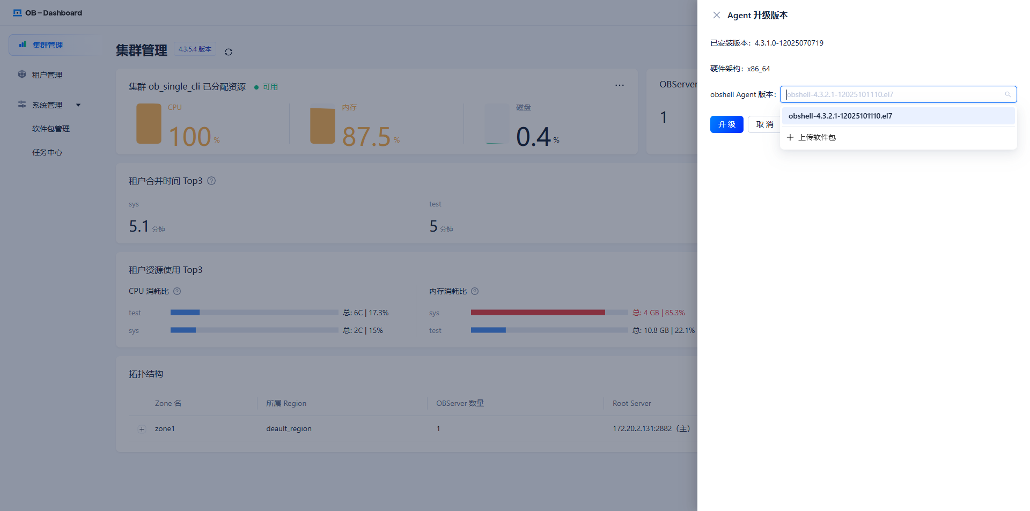Click the plus icon beside 上传软件包
The height and width of the screenshot is (511, 1030).
[x=790, y=137]
